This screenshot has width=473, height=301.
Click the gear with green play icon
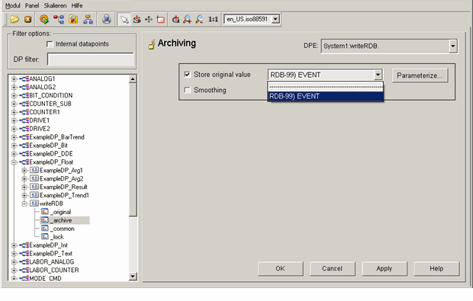coord(44,19)
